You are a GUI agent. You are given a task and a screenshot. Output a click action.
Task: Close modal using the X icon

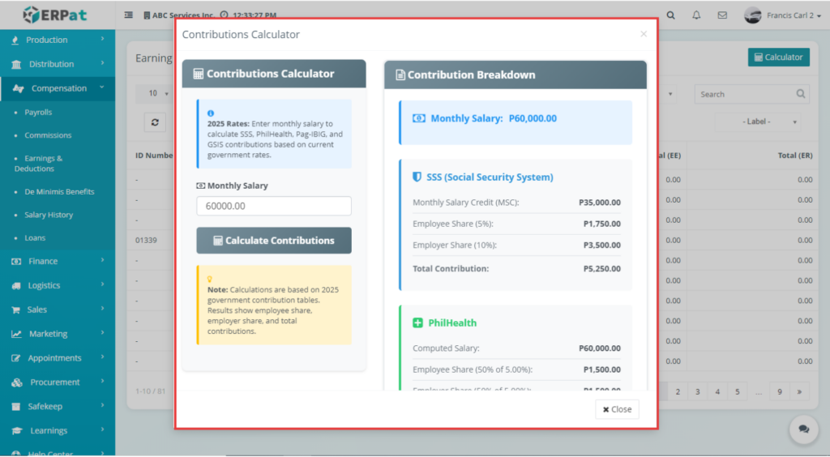click(x=644, y=34)
